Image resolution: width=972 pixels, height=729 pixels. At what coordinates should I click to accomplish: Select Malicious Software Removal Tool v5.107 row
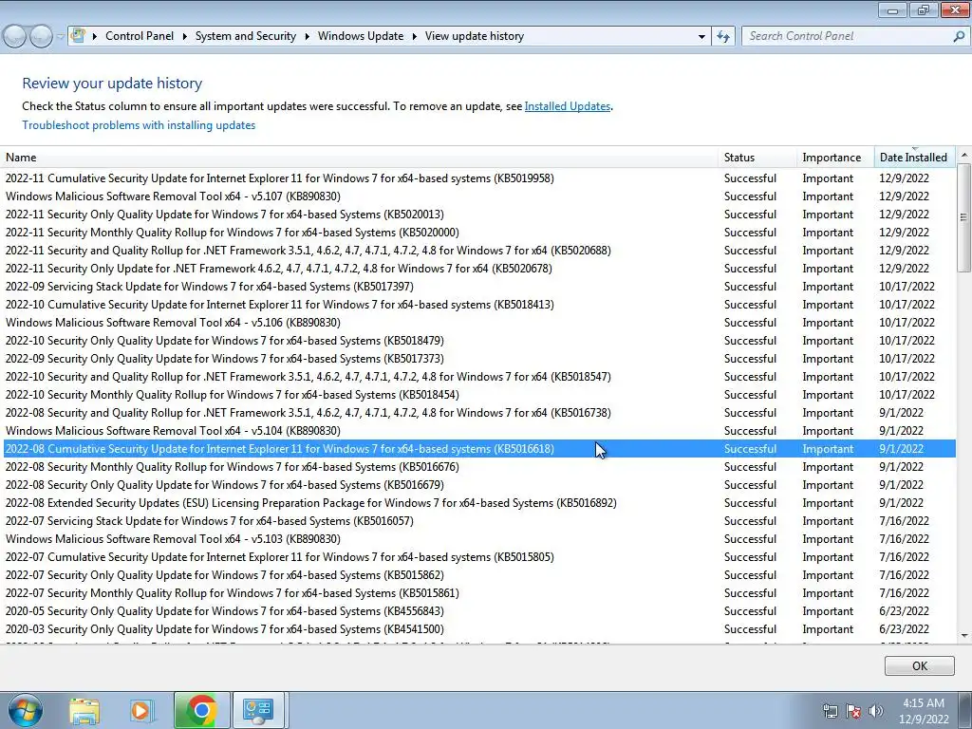(479, 196)
